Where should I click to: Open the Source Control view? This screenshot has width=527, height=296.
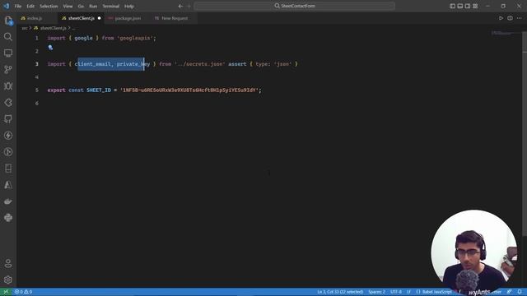tap(8, 69)
